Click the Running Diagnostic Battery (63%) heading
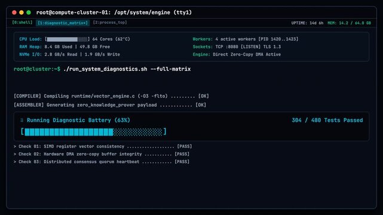The width and height of the screenshot is (383, 215). pos(78,120)
